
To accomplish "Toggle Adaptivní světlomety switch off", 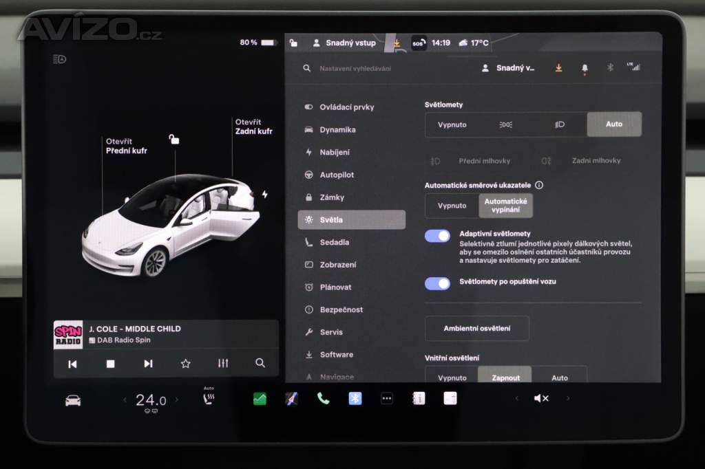I will [x=437, y=236].
